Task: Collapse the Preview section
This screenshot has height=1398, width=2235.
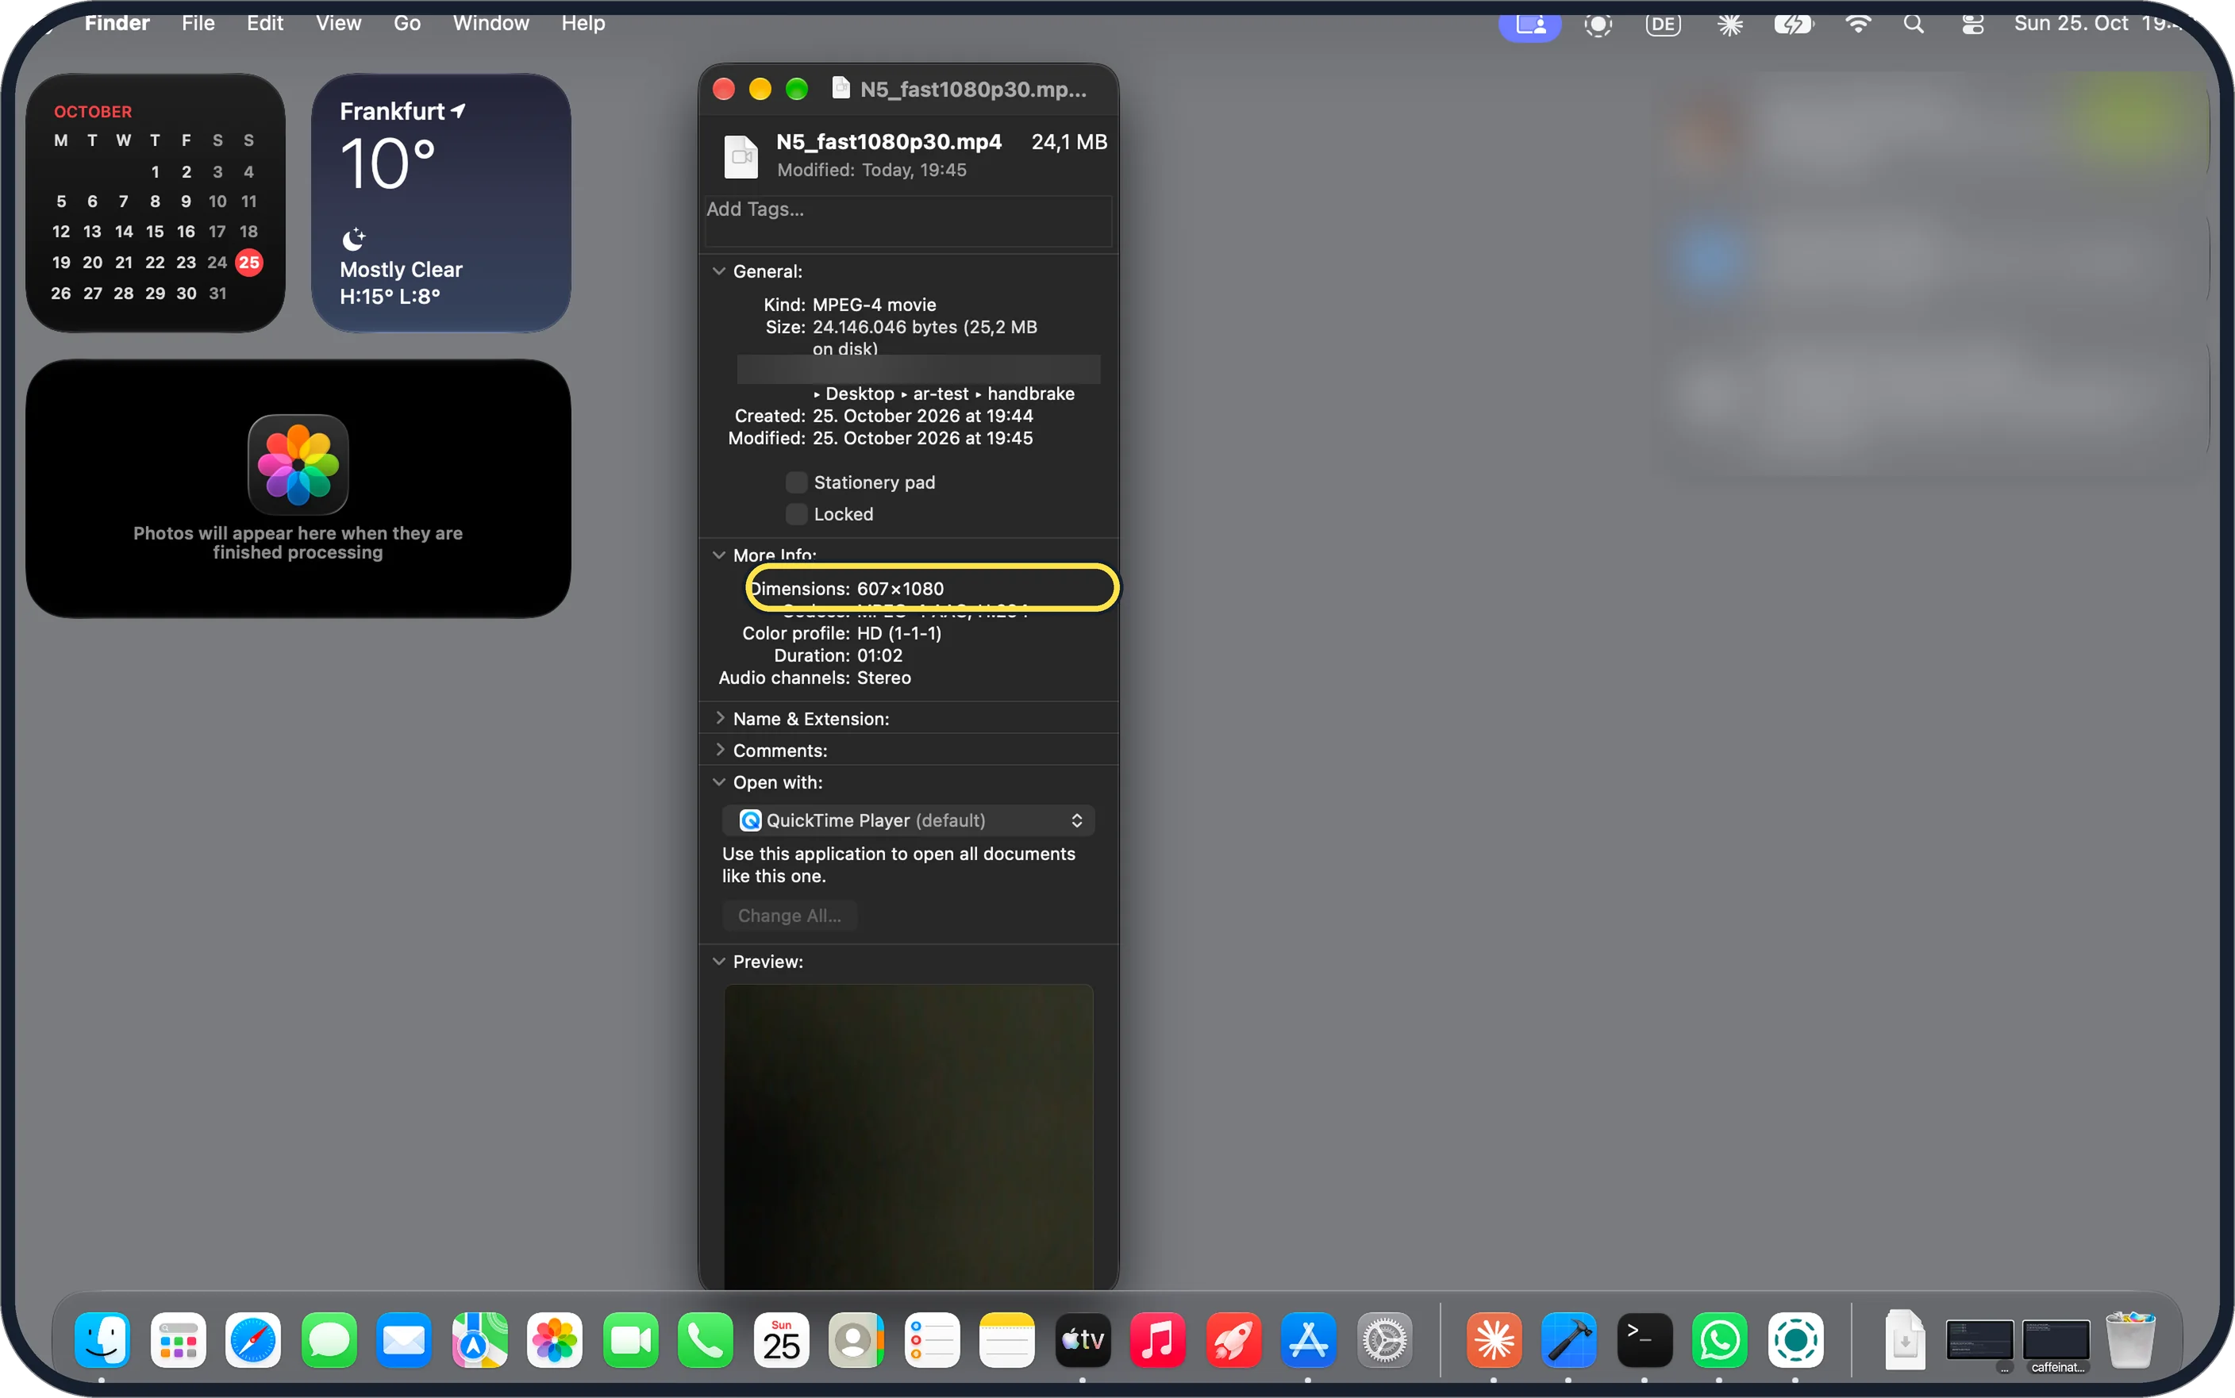Action: [718, 961]
